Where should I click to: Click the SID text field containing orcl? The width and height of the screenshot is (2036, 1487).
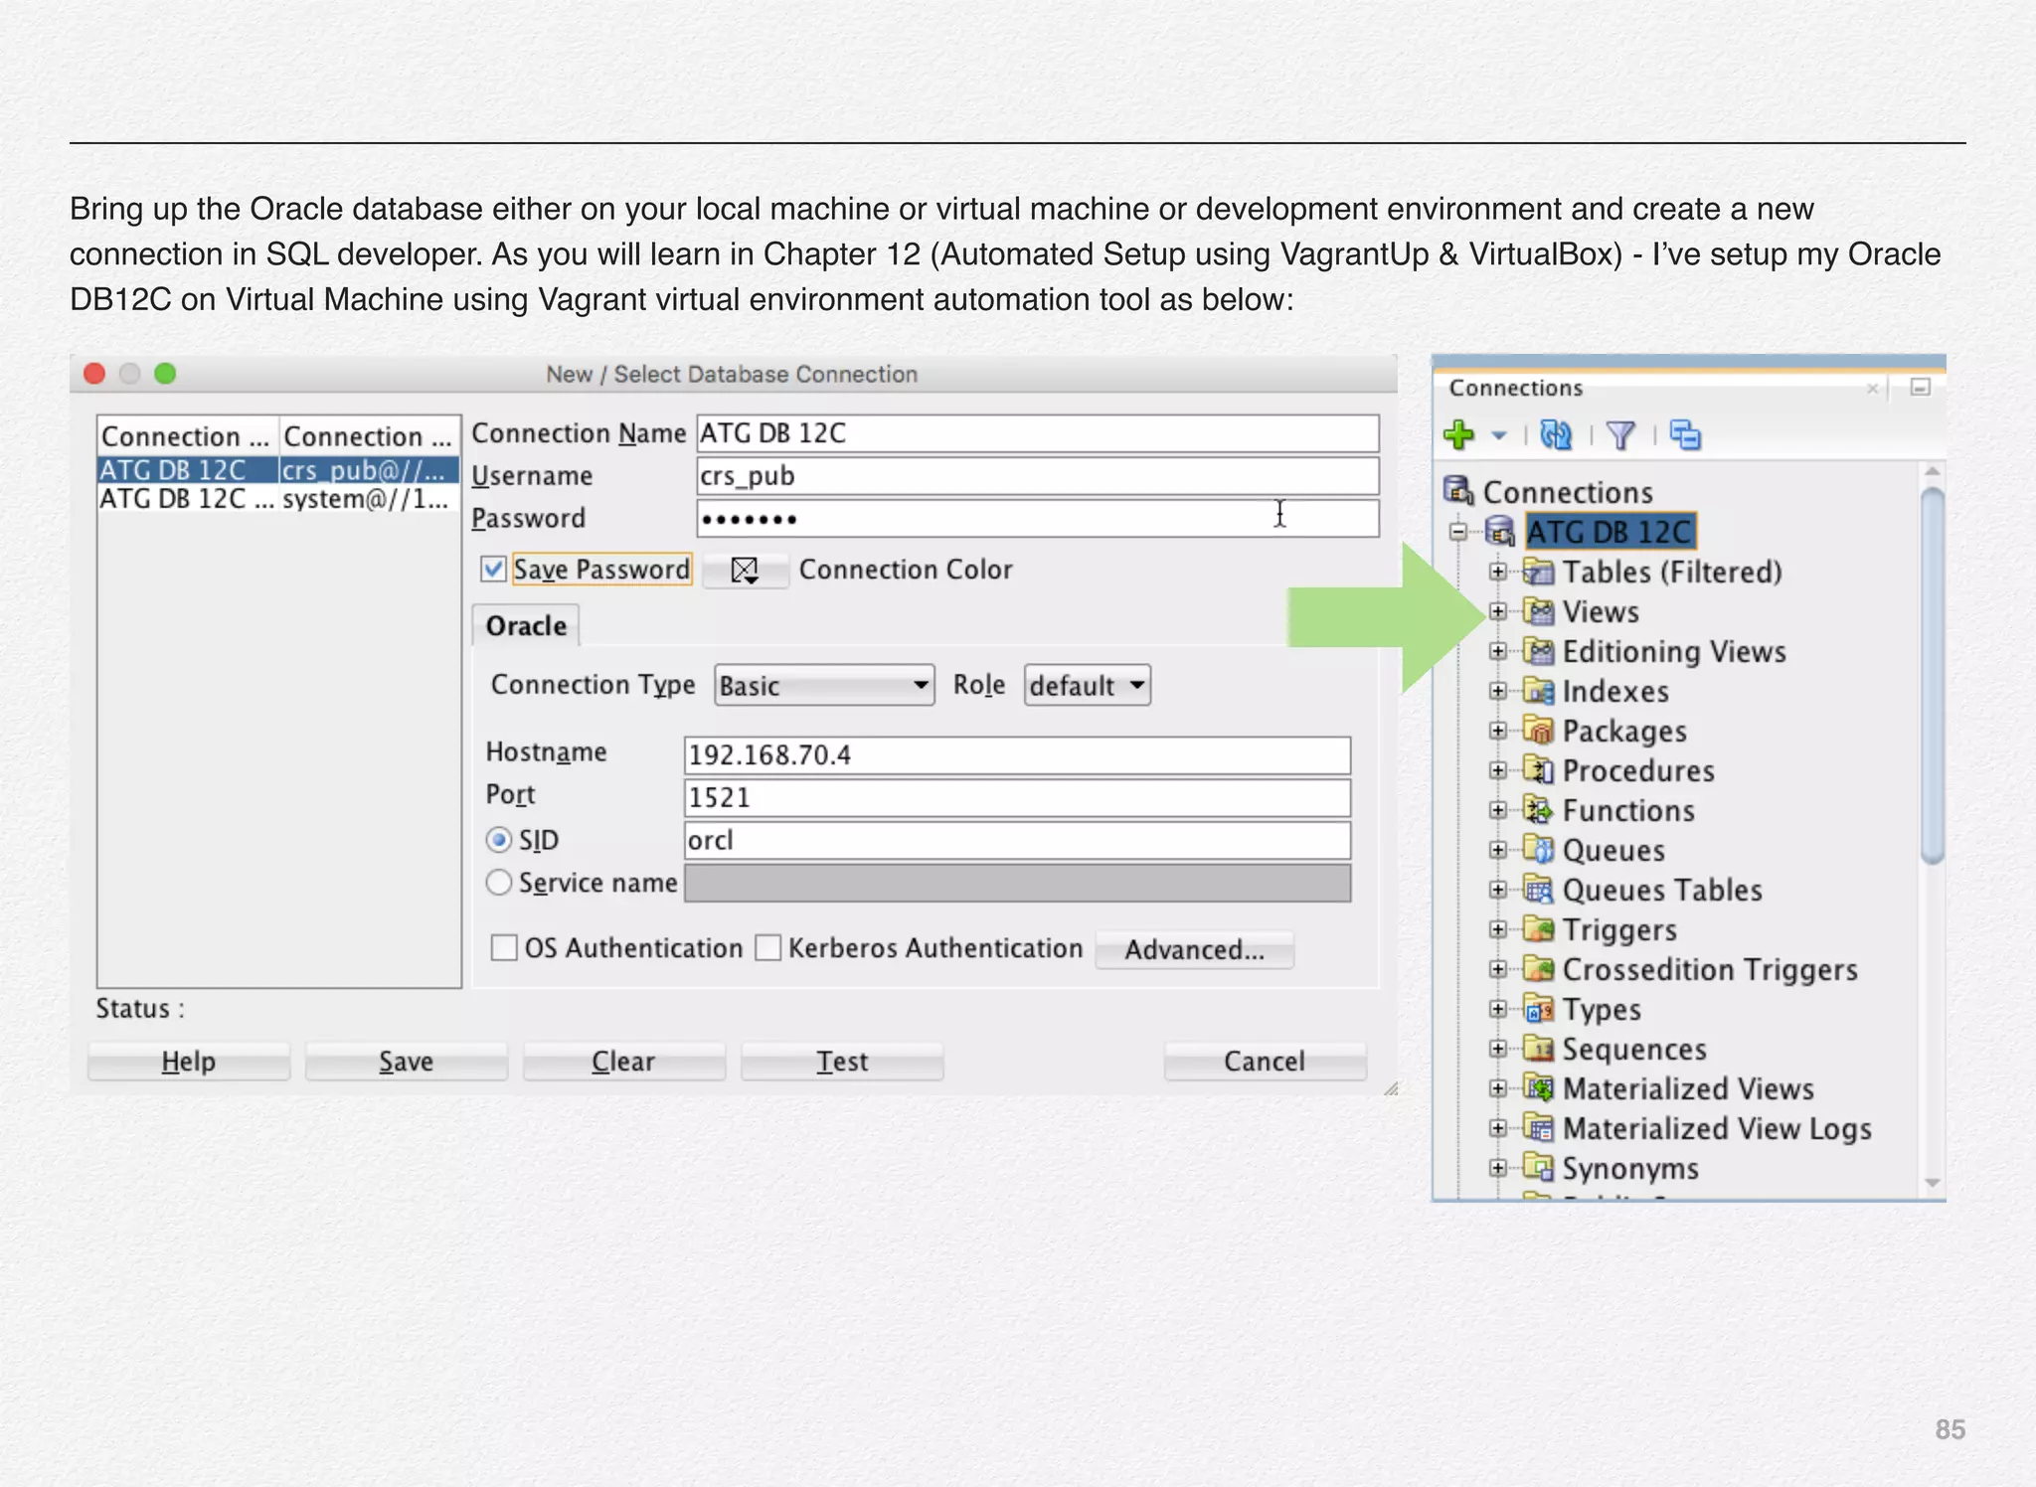[1017, 840]
